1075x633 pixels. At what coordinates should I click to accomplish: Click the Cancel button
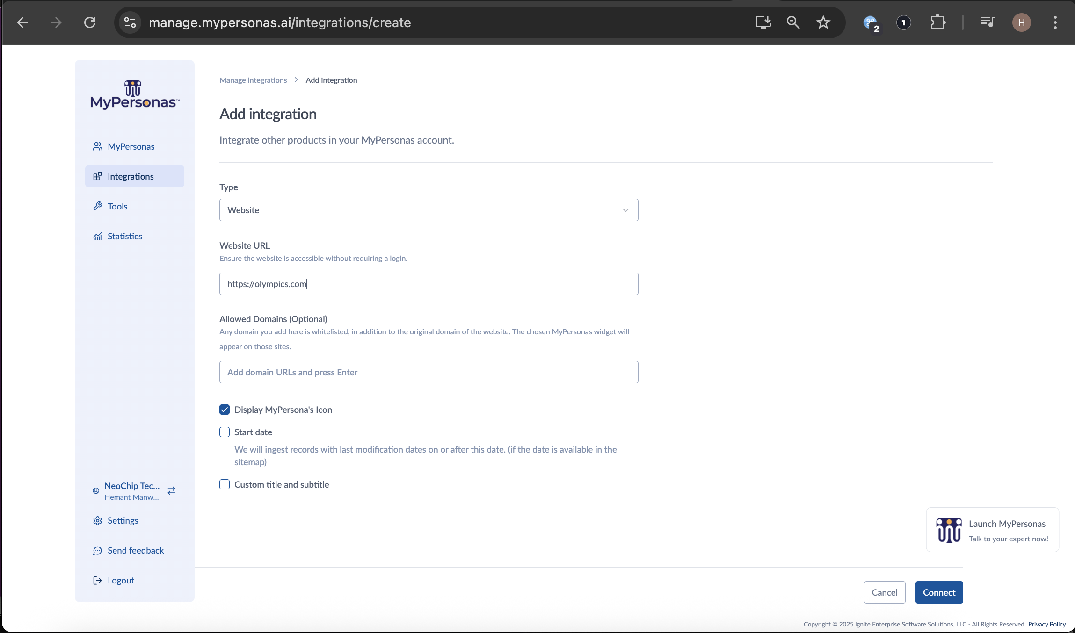pyautogui.click(x=885, y=592)
